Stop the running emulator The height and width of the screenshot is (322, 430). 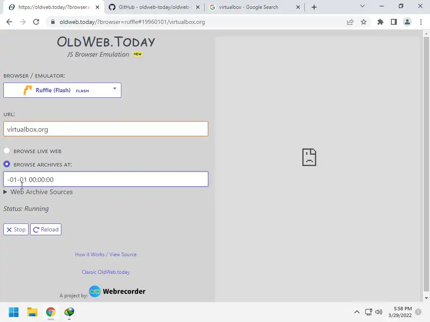pyautogui.click(x=16, y=229)
